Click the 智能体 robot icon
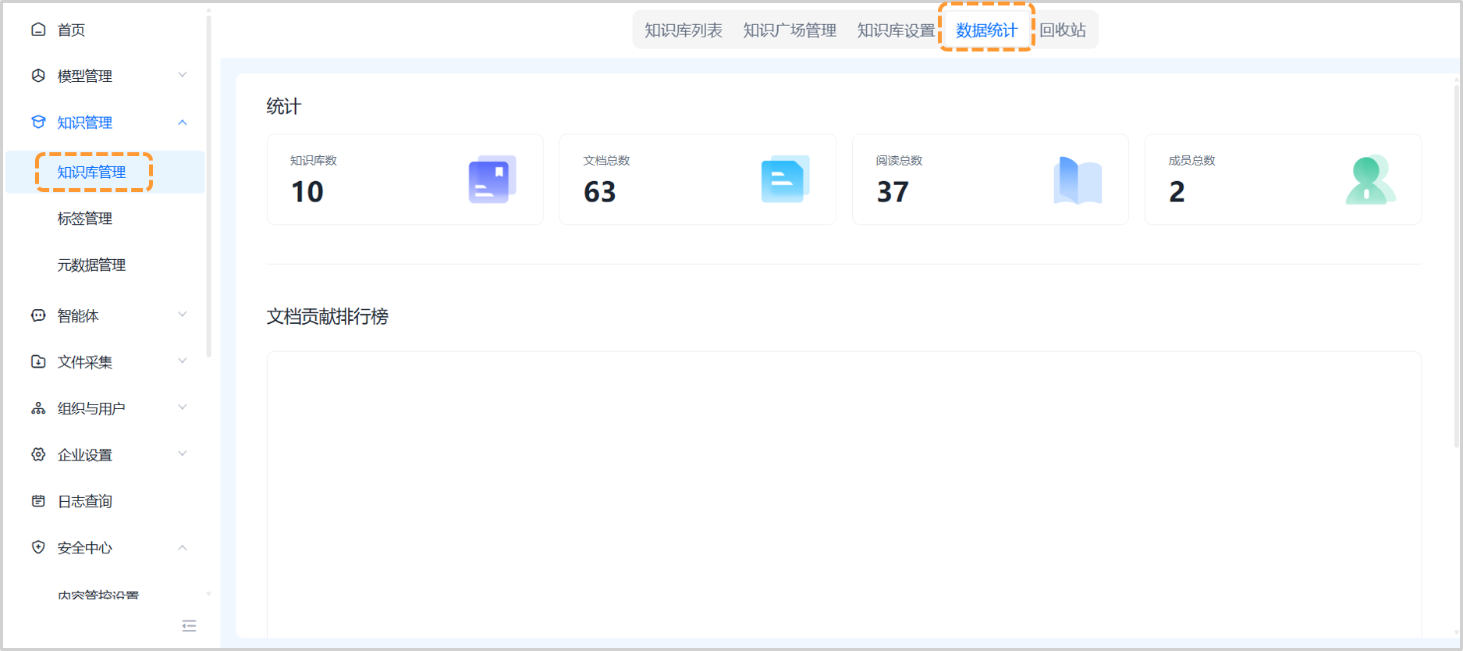This screenshot has height=651, width=1463. point(38,315)
